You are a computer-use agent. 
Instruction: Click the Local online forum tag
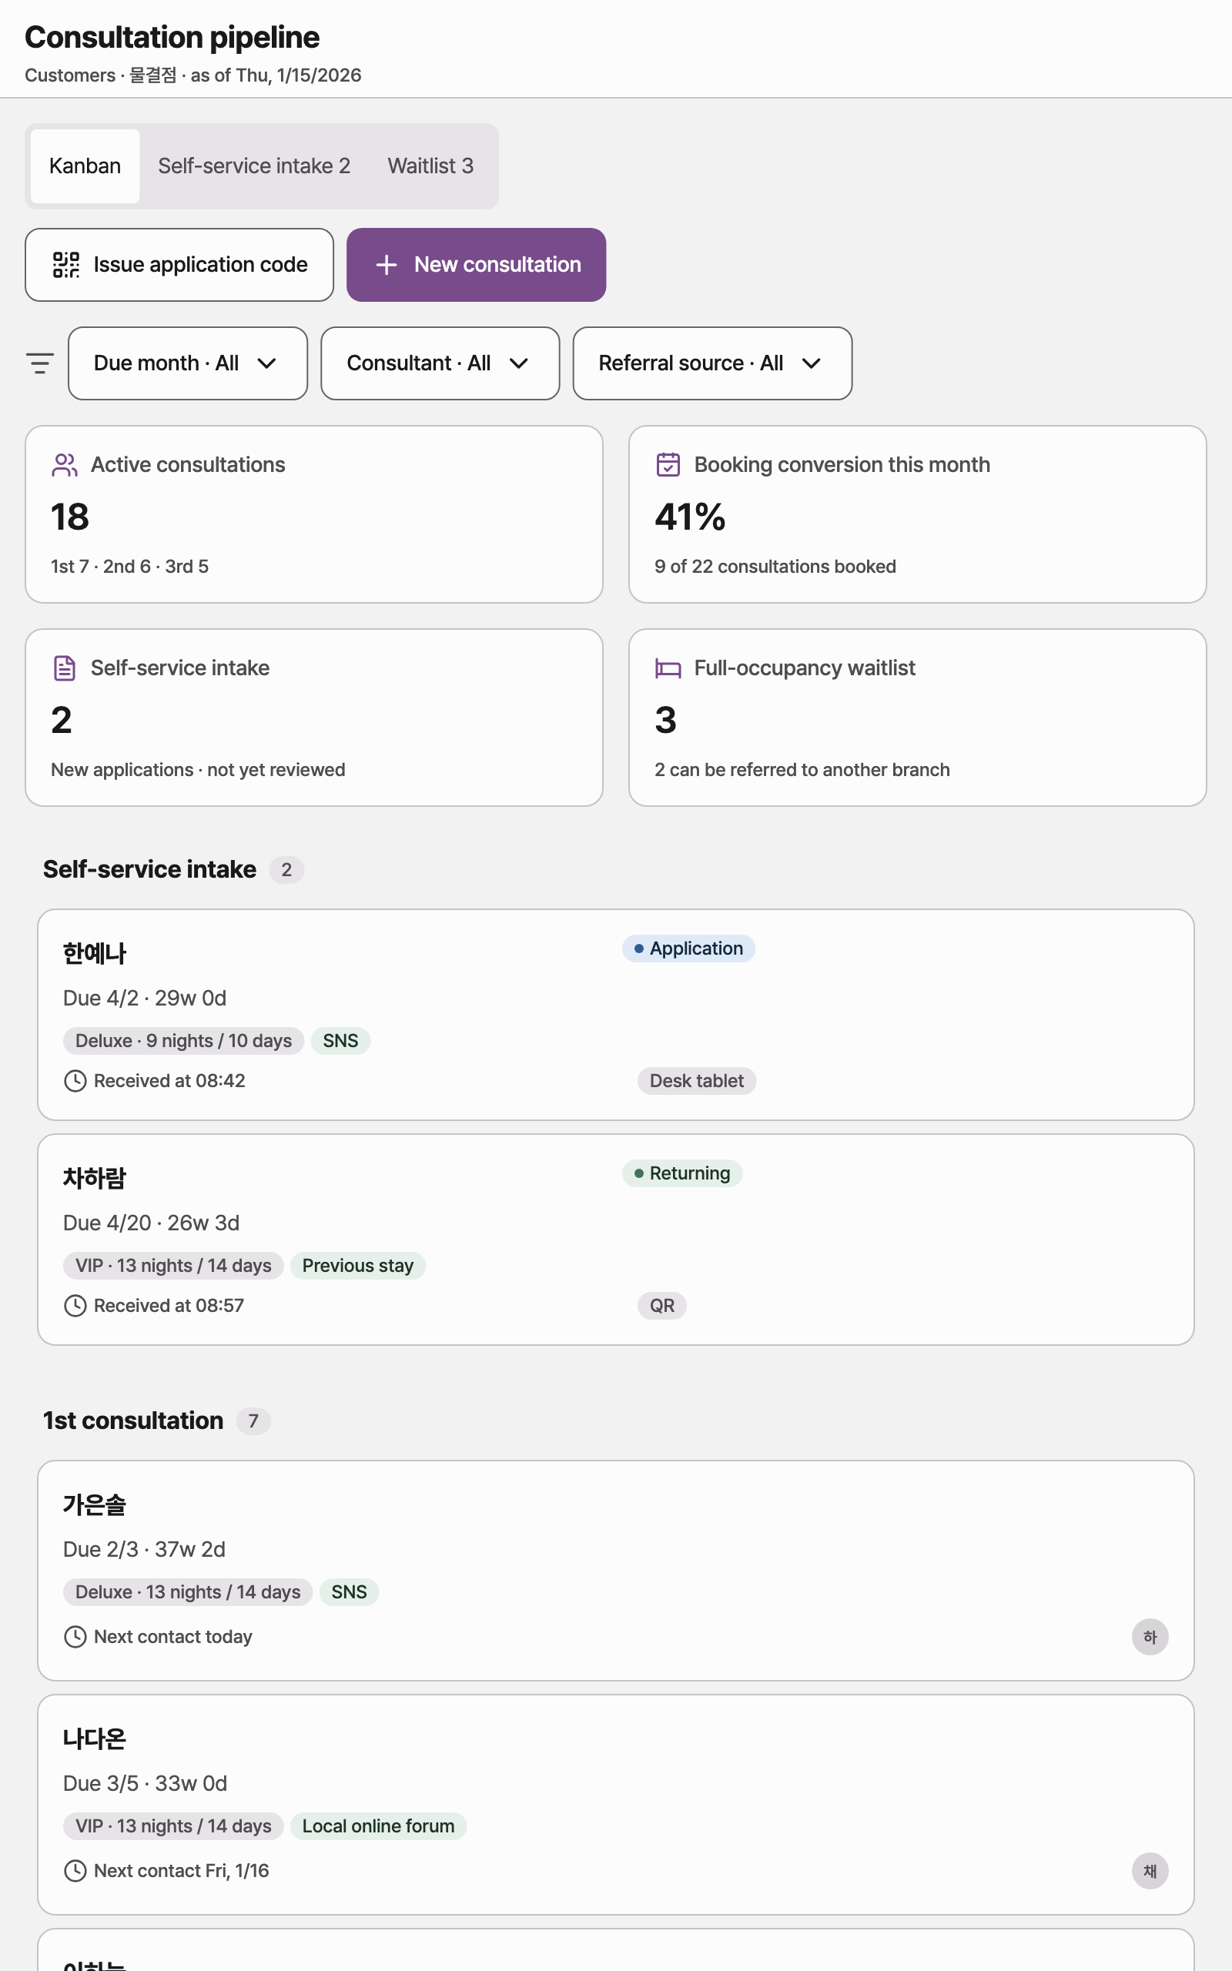tap(378, 1826)
